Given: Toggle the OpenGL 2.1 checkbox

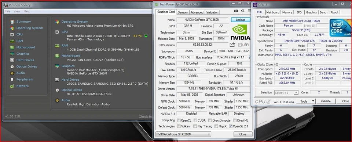Looking at the screenshot, I should (x=231, y=126).
